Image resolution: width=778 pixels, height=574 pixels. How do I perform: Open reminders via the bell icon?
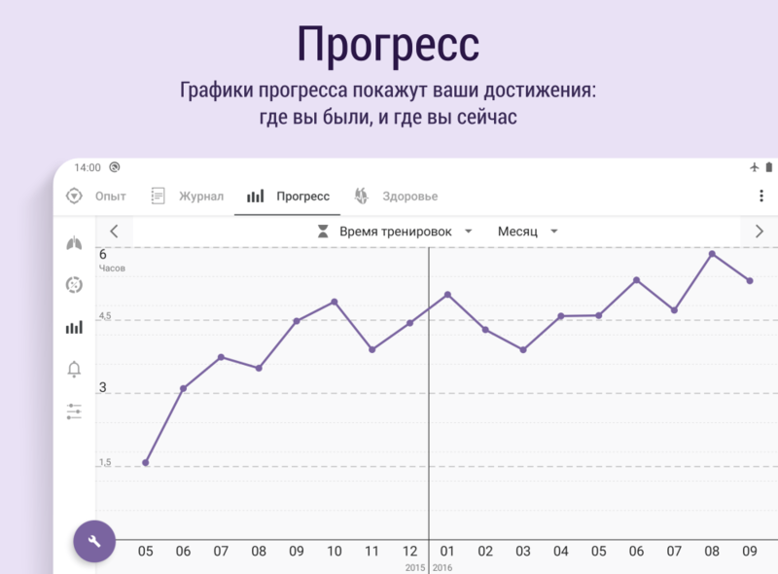click(x=74, y=369)
